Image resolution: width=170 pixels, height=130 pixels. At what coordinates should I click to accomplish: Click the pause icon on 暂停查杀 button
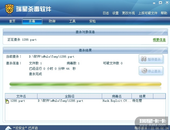[x=144, y=59]
